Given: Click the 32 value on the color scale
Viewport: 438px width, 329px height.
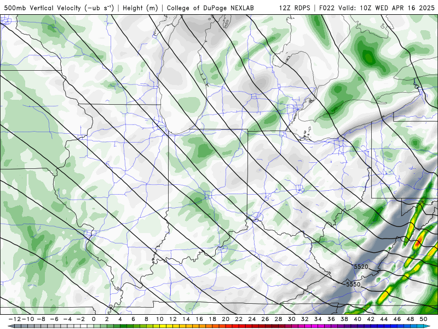Looking at the screenshot, I should pos(304,319).
